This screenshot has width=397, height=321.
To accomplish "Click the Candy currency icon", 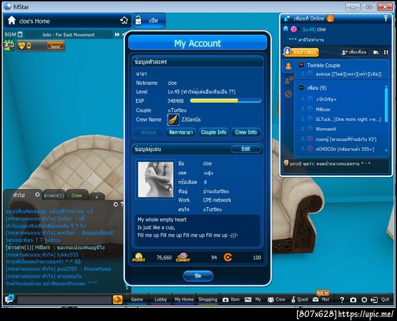I will [183, 258].
